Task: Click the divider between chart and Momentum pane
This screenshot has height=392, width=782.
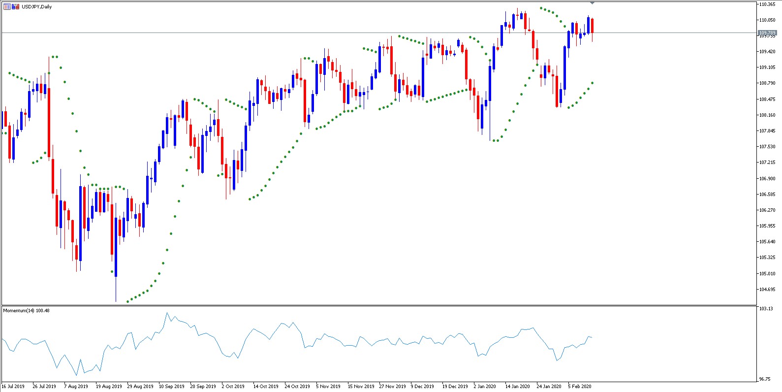Action: click(x=378, y=305)
